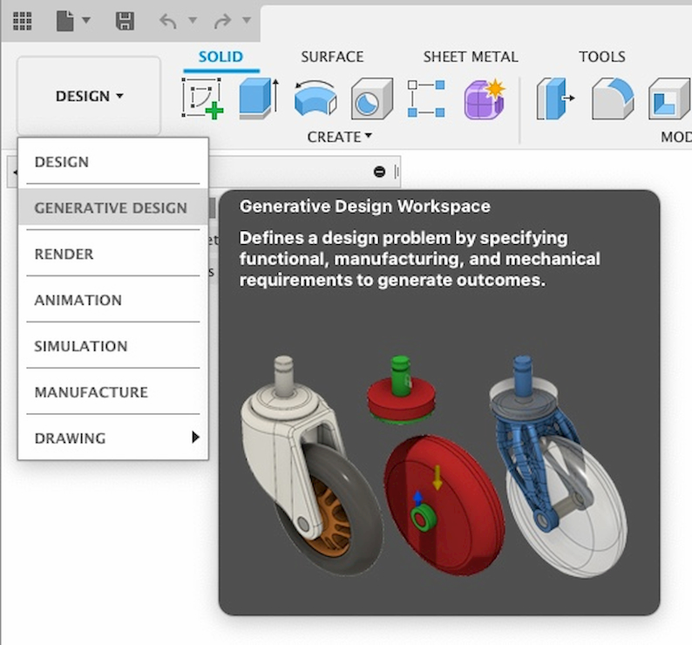Viewport: 692px width, 645px height.
Task: Open the DESIGN workspace dropdown button
Action: [x=89, y=96]
